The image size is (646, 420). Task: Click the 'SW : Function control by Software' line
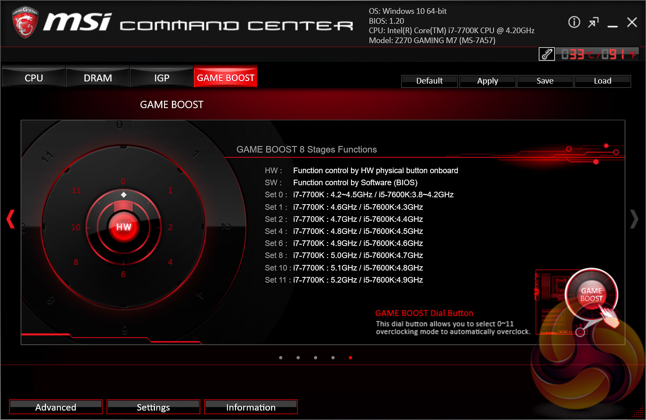click(341, 183)
